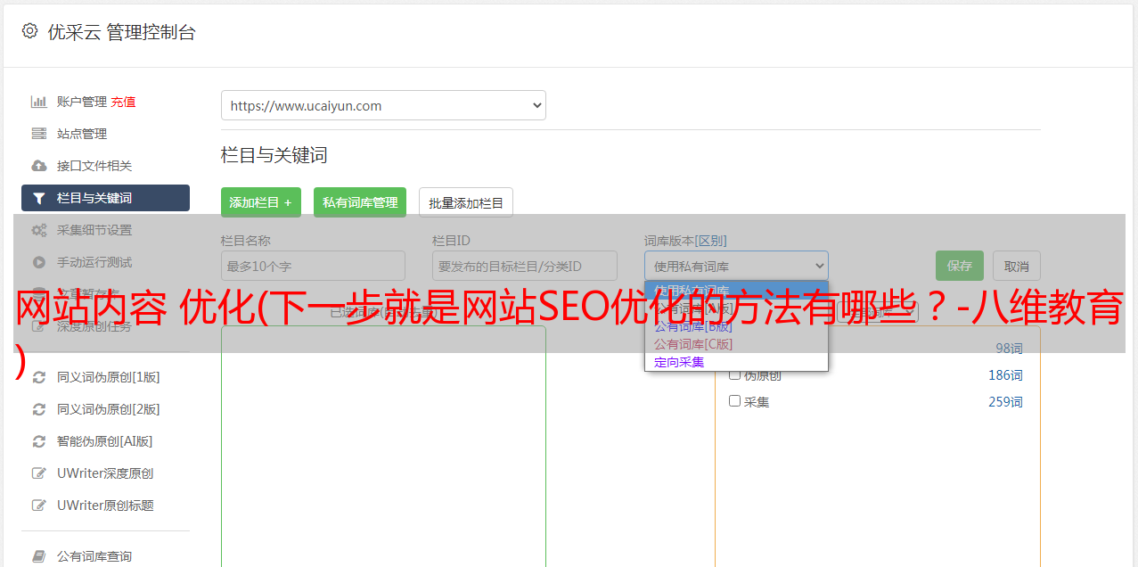1138x567 pixels.
Task: Select the 栏目与关键词 menu item
Action: pyautogui.click(x=105, y=198)
